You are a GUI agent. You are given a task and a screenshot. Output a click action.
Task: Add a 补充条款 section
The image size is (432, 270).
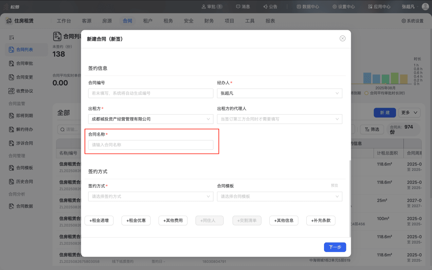tap(321, 220)
